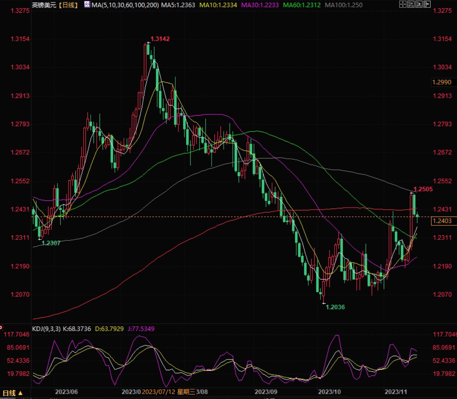Click the red alert icon left of KDJ
Image resolution: width=457 pixels, height=399 pixels.
point(1,328)
